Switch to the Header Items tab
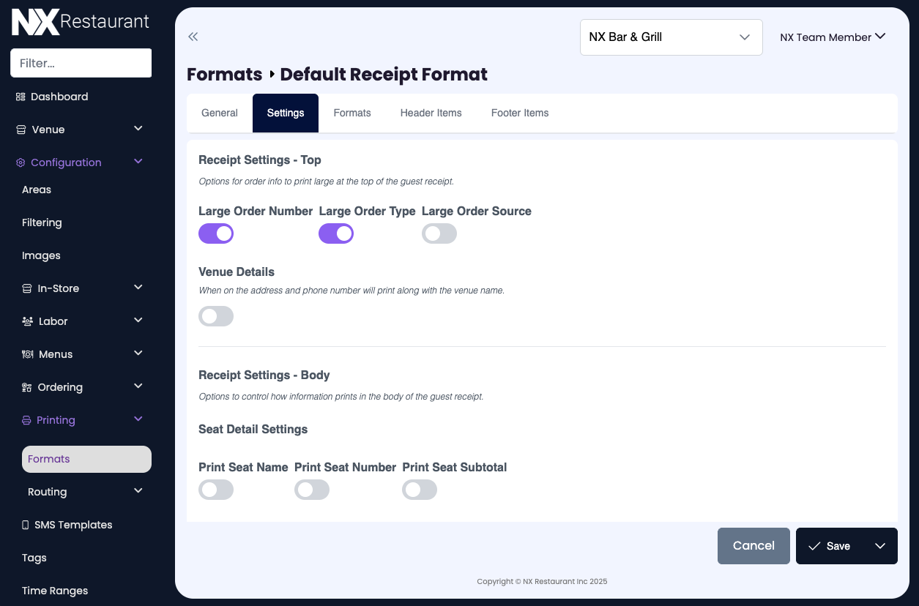The width and height of the screenshot is (919, 606). pos(431,113)
